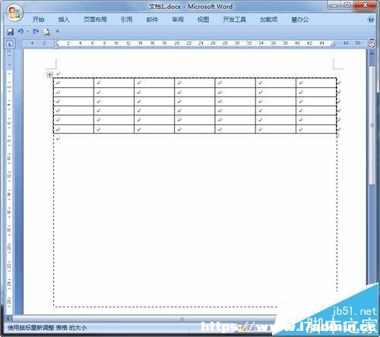Select table using the move handle

[x=49, y=74]
